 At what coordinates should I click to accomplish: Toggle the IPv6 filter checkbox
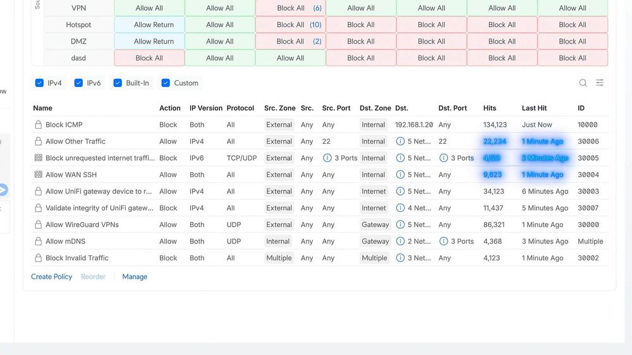pos(78,83)
